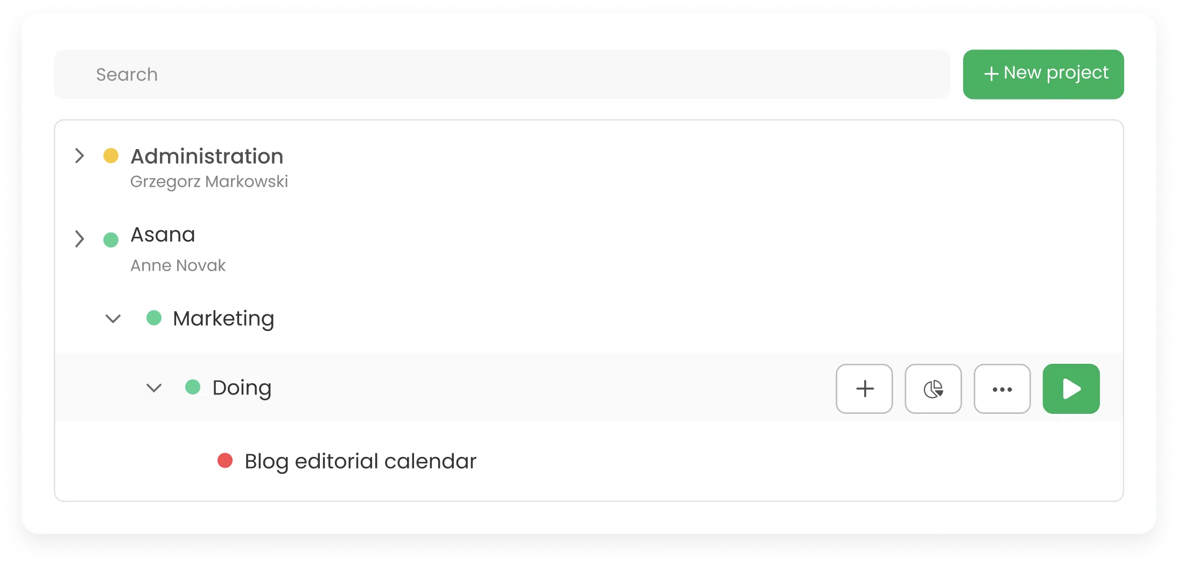Image resolution: width=1178 pixels, height=564 pixels.
Task: Select the Doing tree item
Action: [x=242, y=387]
